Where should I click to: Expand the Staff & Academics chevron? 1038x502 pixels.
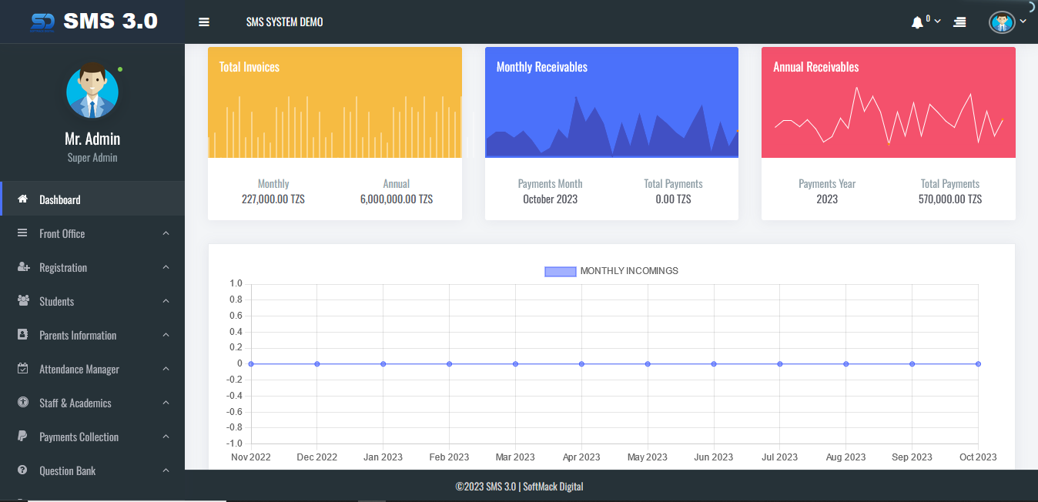(x=166, y=403)
